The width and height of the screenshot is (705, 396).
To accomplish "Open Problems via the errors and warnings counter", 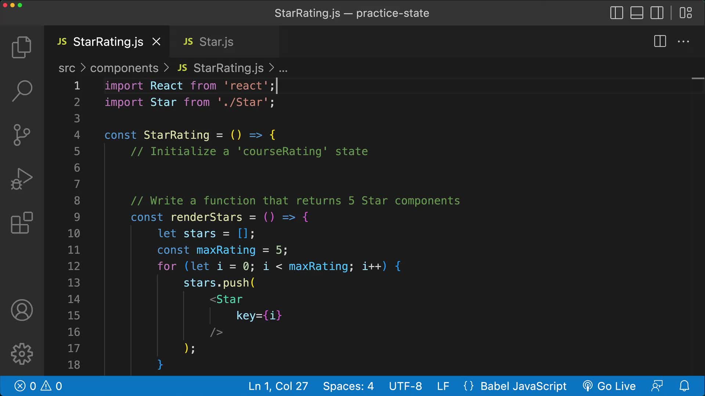I will click(39, 386).
